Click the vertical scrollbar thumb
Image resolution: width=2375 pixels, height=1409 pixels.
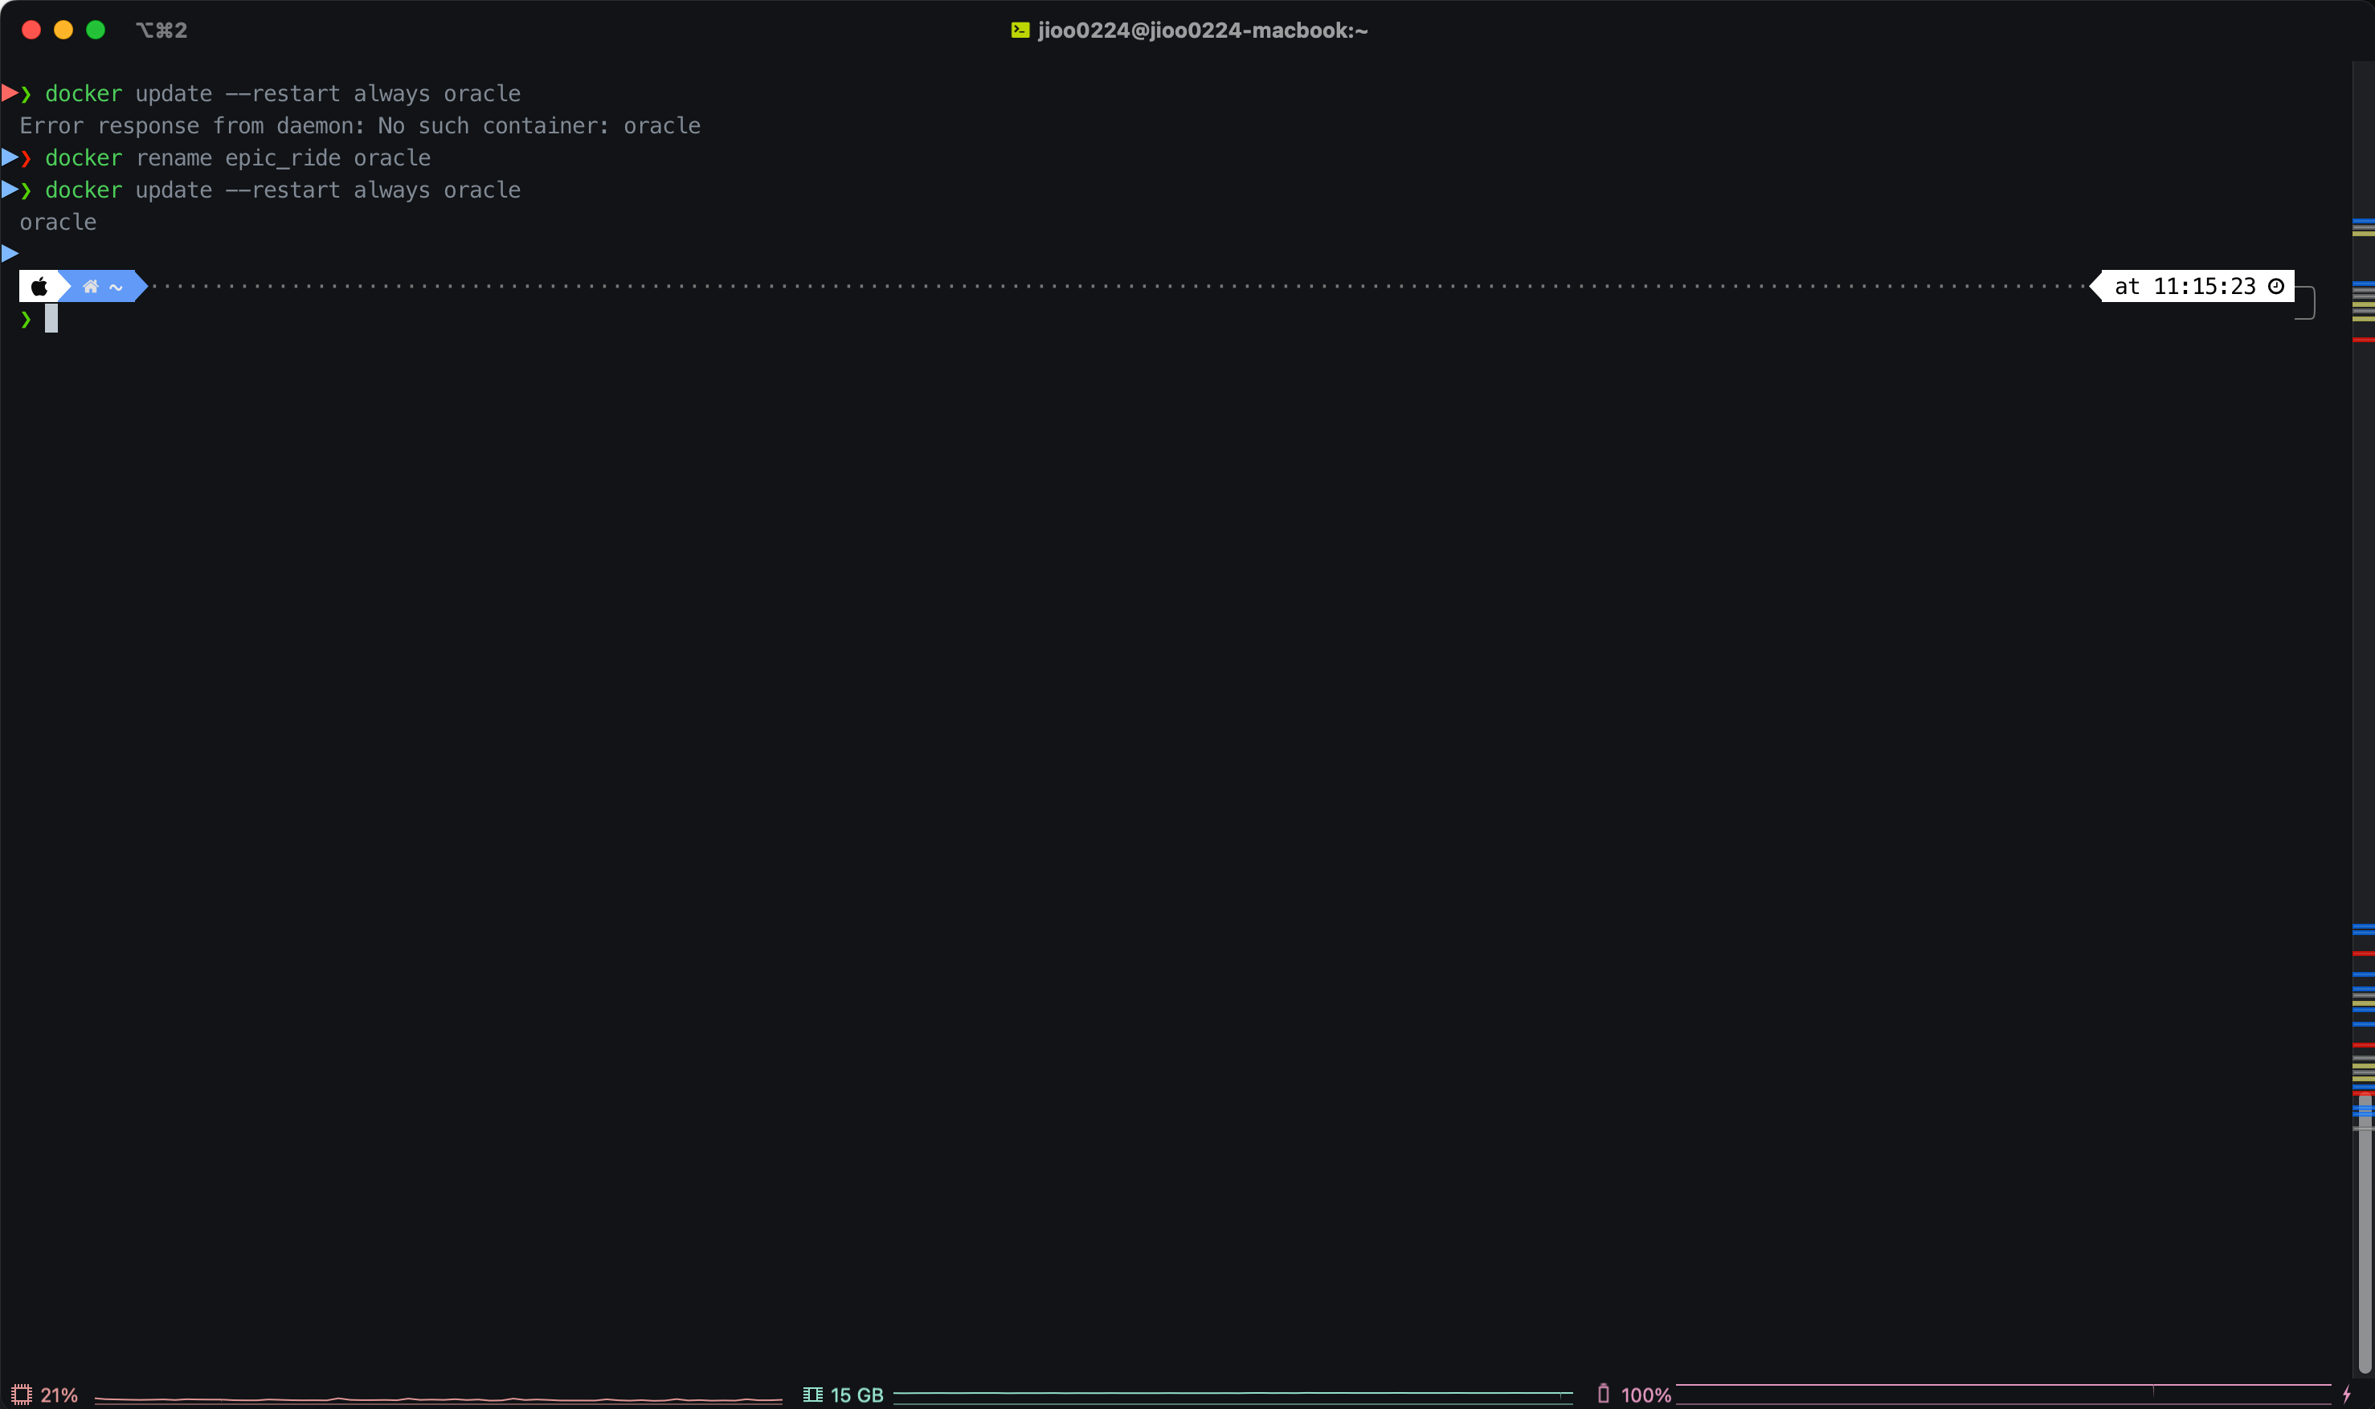pos(2364,1235)
